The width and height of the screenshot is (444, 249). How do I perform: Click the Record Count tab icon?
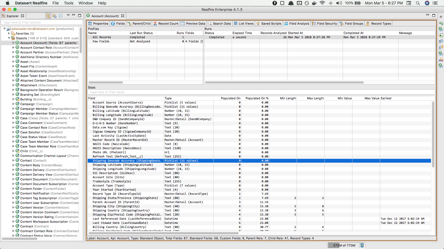coord(155,24)
